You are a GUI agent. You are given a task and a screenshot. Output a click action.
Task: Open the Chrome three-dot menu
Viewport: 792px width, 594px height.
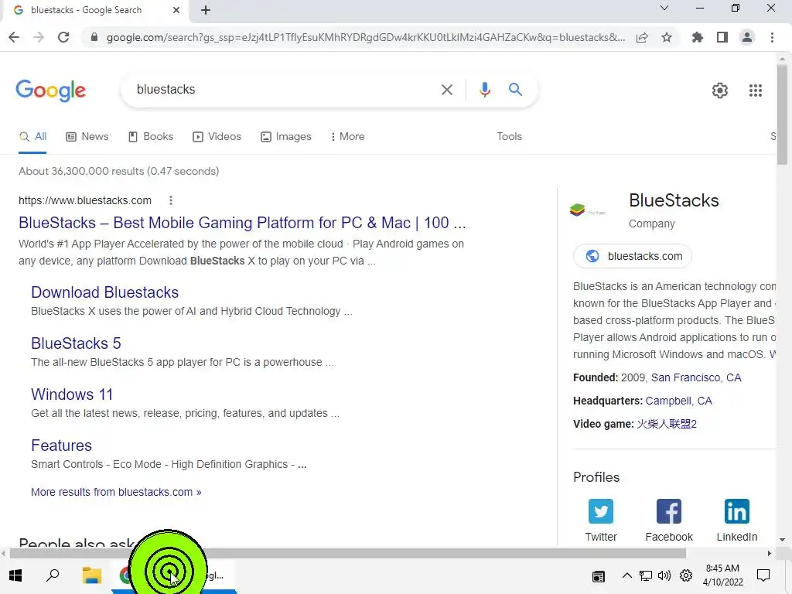coord(772,37)
